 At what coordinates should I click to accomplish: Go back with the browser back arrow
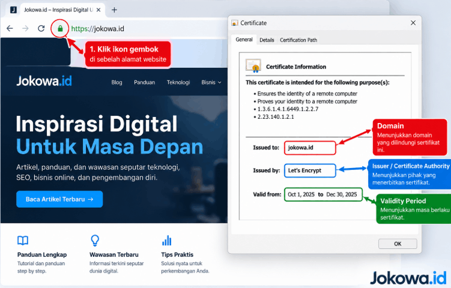10,28
